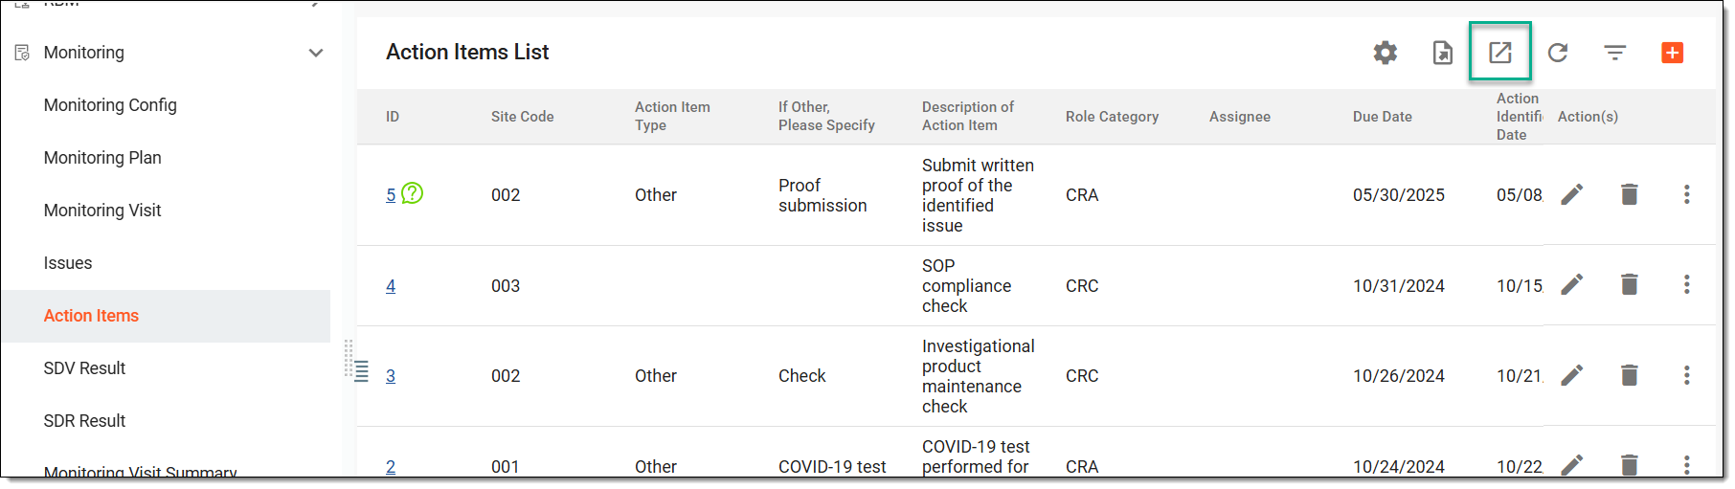Open action item ID 4 link
Image resolution: width=1735 pixels, height=489 pixels.
(391, 286)
